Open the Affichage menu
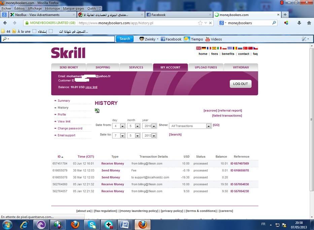Screen dimensions: 314x230 point(35,8)
